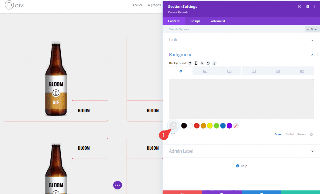
Task: Show Recent color palette
Action: pyautogui.click(x=302, y=134)
